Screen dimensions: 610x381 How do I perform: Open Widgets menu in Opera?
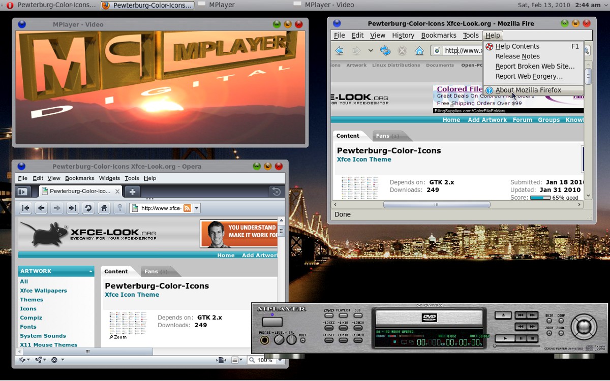point(109,178)
